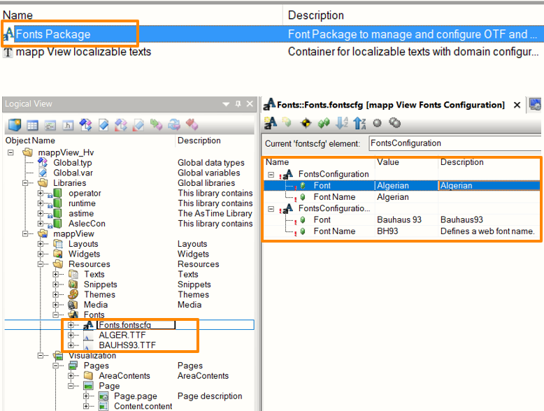The width and height of the screenshot is (544, 411).
Task: Click the single gray sphere toolbar icon
Action: pos(377,123)
